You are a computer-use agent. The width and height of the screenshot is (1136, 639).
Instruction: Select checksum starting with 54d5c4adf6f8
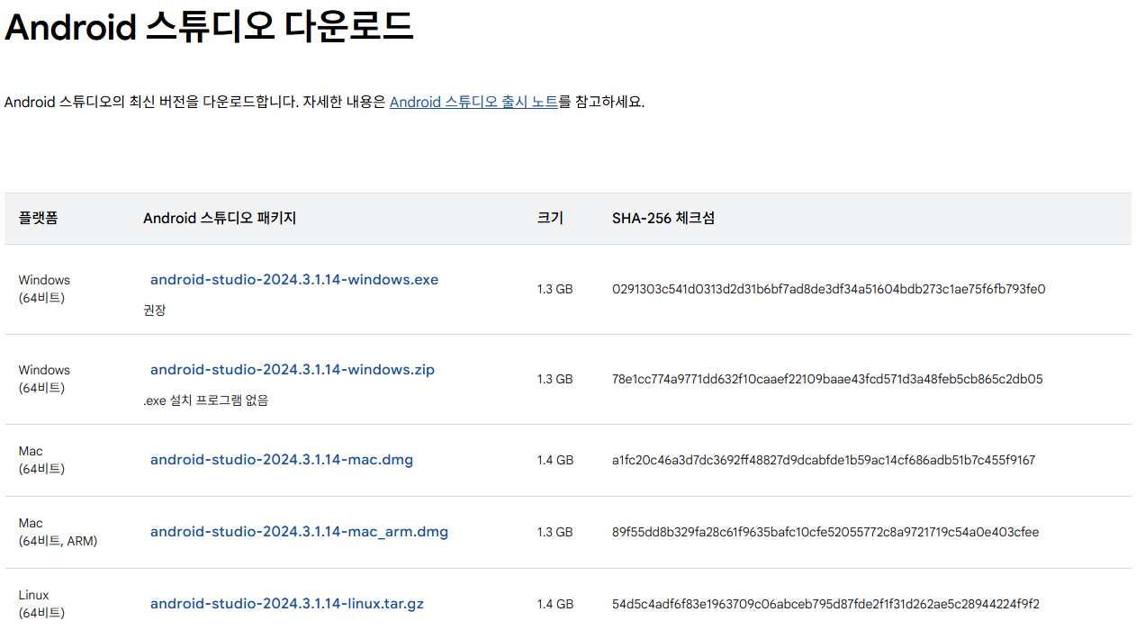[826, 605]
